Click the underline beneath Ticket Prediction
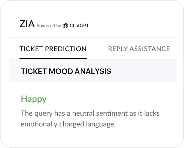This screenshot has height=148, width=184. click(53, 58)
